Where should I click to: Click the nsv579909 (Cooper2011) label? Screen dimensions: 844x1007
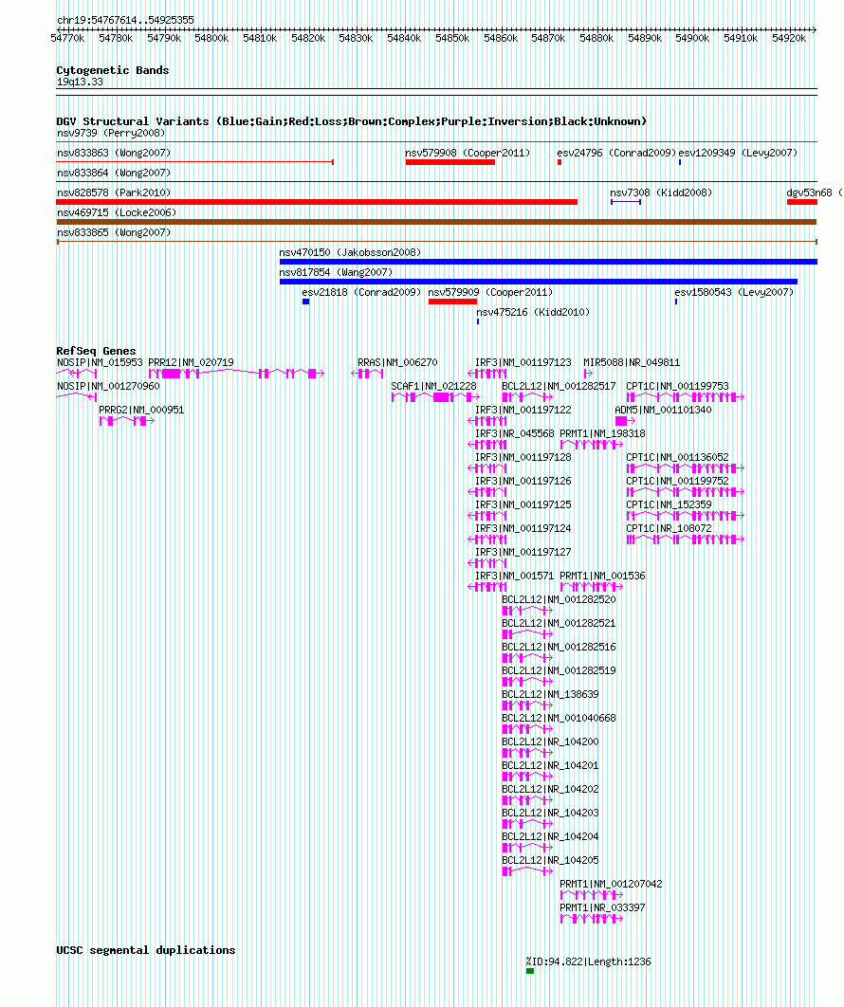pos(490,292)
